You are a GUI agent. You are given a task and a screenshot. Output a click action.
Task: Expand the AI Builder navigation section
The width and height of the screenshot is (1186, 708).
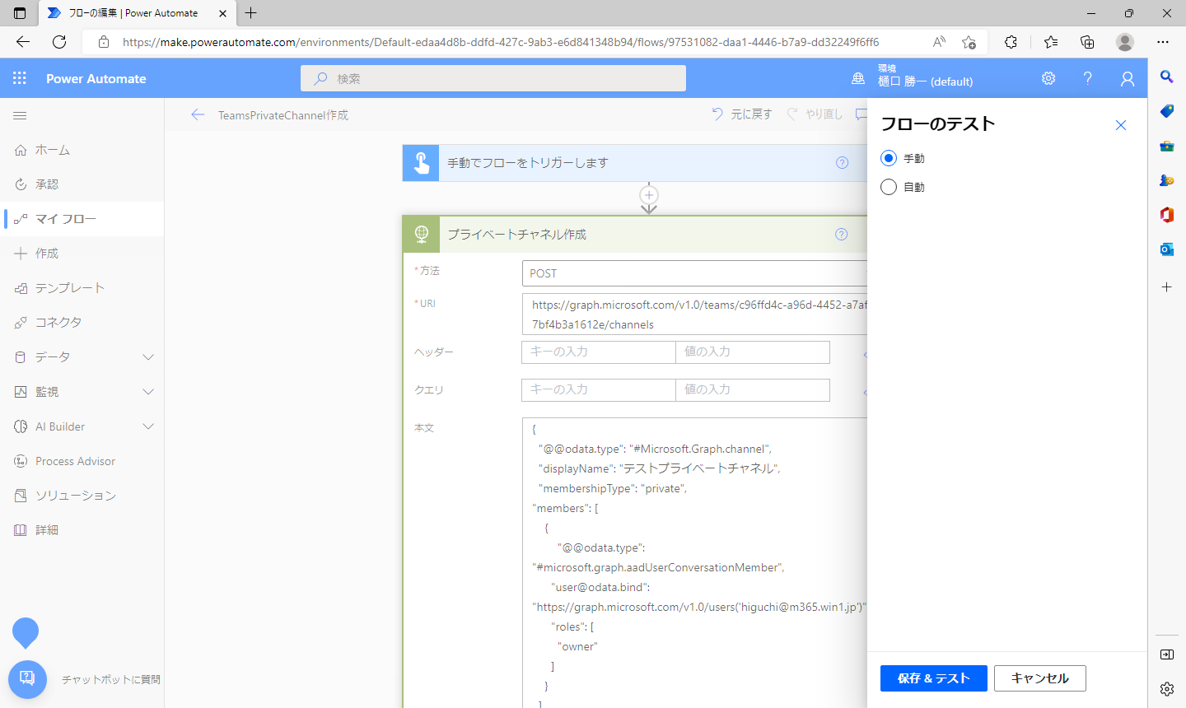click(148, 426)
